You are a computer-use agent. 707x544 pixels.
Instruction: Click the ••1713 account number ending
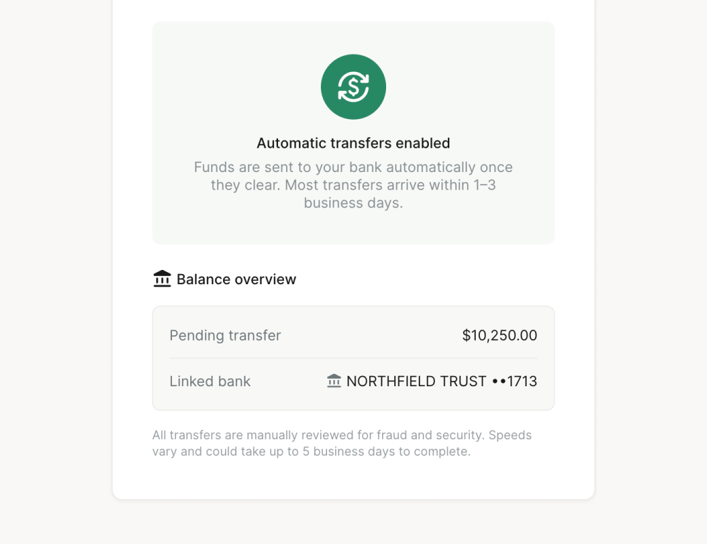(x=515, y=381)
